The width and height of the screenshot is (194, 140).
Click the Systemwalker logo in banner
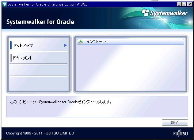[165, 13]
